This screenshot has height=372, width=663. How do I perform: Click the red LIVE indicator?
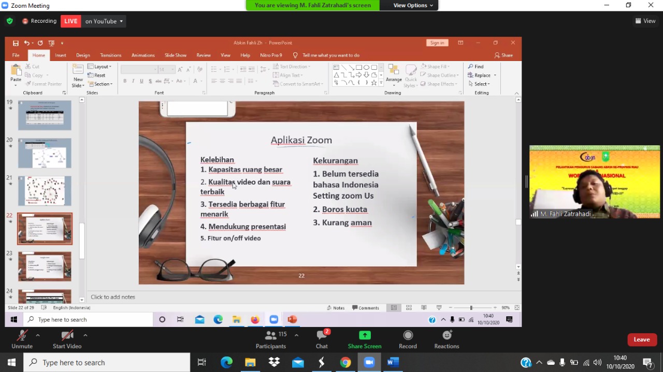(71, 21)
